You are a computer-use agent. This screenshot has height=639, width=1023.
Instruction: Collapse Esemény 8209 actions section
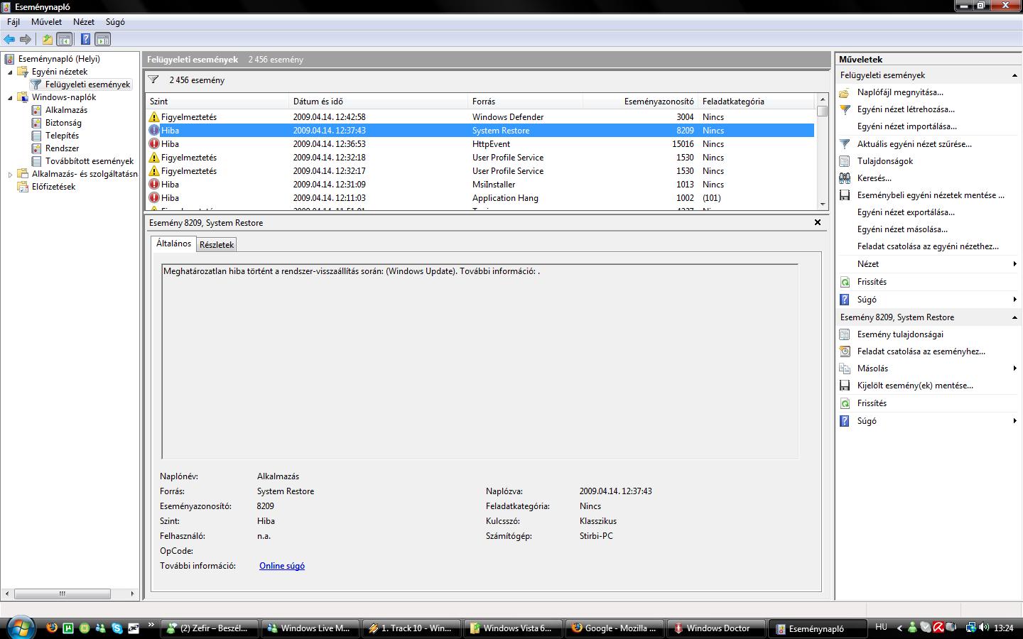point(1014,317)
